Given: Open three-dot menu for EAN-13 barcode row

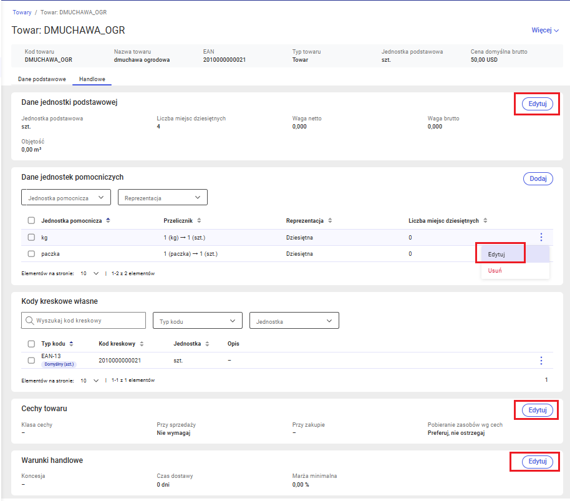Looking at the screenshot, I should click(x=541, y=360).
